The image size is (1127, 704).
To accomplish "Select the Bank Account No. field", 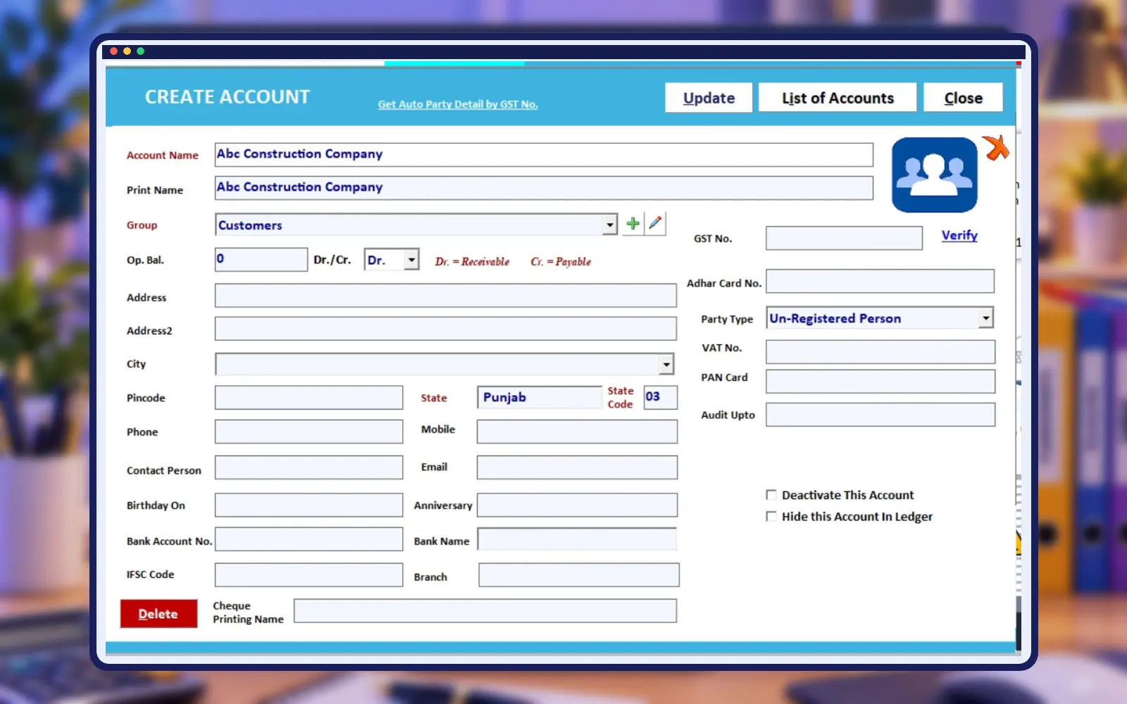I will [x=309, y=539].
